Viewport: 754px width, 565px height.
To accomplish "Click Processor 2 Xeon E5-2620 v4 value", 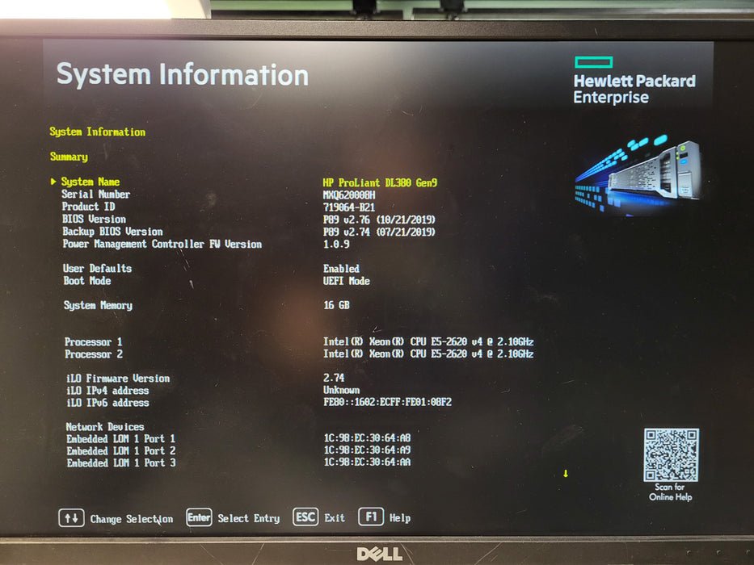I will point(428,354).
